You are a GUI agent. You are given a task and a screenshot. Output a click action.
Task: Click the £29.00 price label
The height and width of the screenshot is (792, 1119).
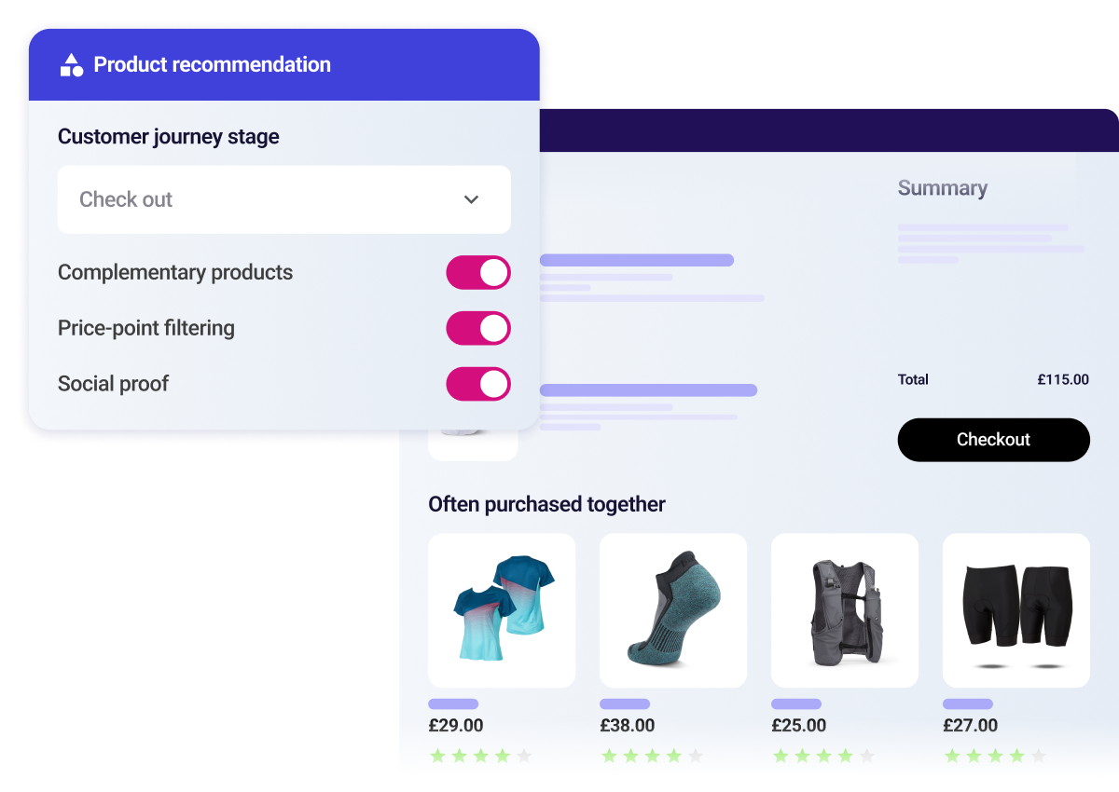click(456, 725)
